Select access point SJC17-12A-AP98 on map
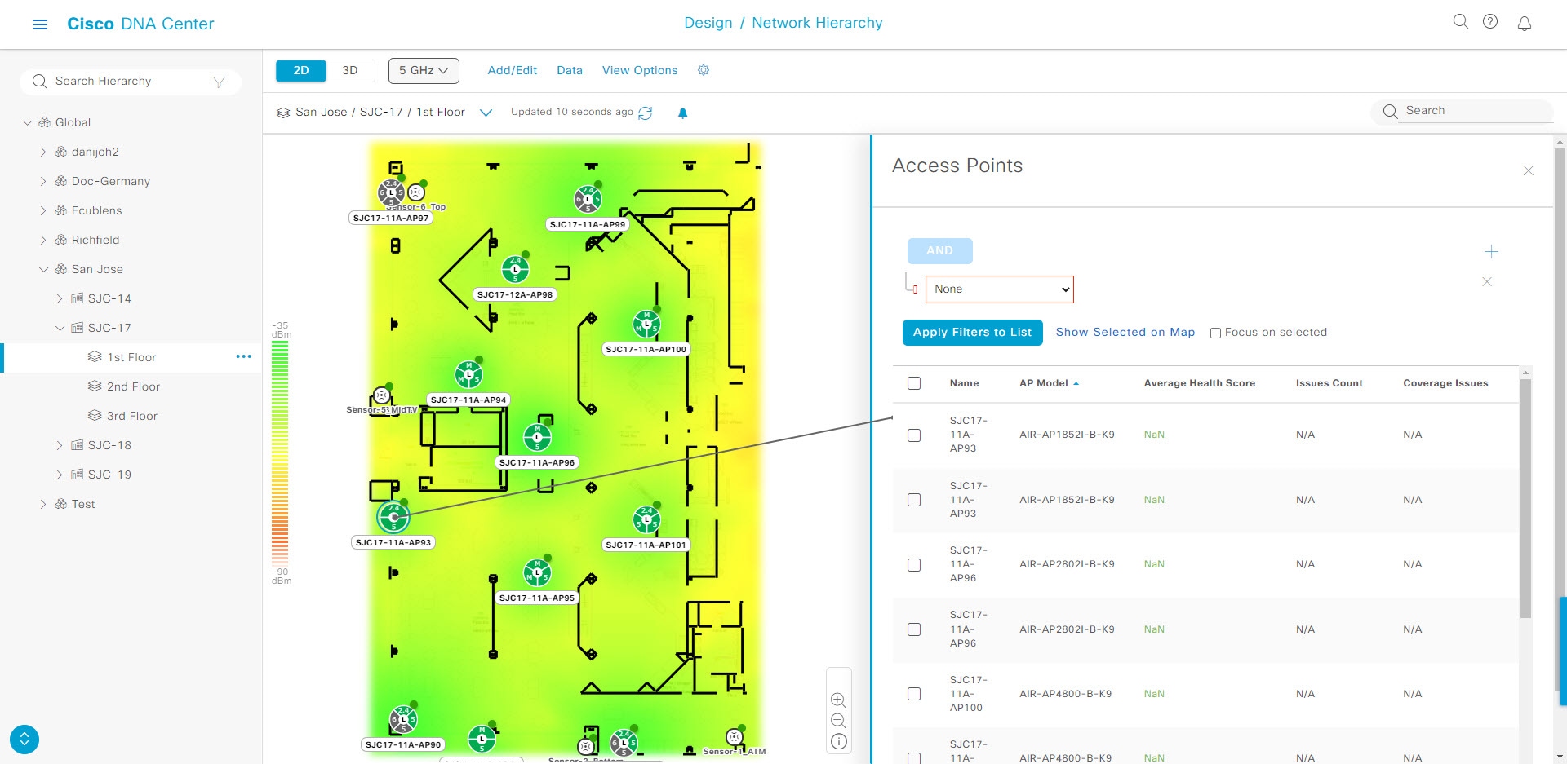This screenshot has height=764, width=1567. point(515,269)
